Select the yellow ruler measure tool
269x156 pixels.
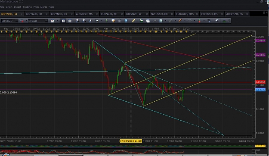click(x=133, y=21)
